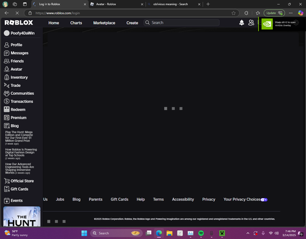This screenshot has width=306, height=239.
Task: Open browser favorites list
Action: 258,13
